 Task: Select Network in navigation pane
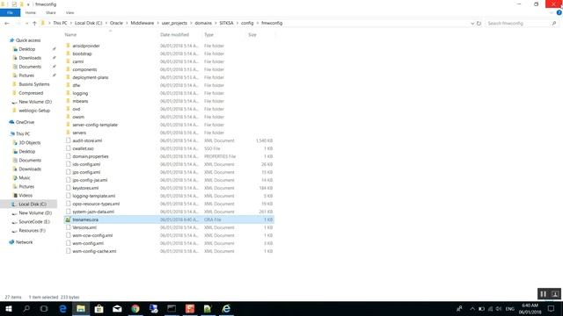24,242
